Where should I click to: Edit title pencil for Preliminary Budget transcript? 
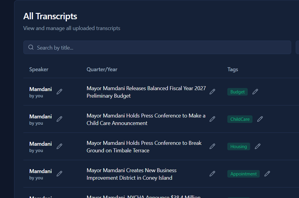coord(212,92)
